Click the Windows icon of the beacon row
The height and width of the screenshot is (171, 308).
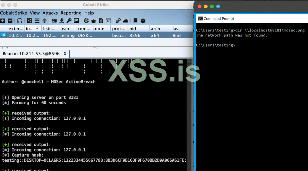pos(4,35)
